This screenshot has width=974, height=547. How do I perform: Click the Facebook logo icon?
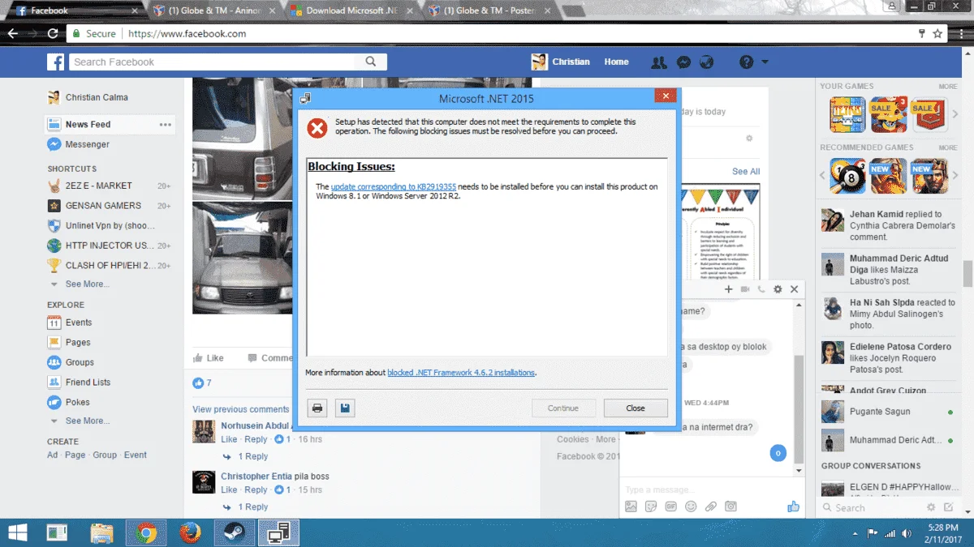pyautogui.click(x=55, y=62)
